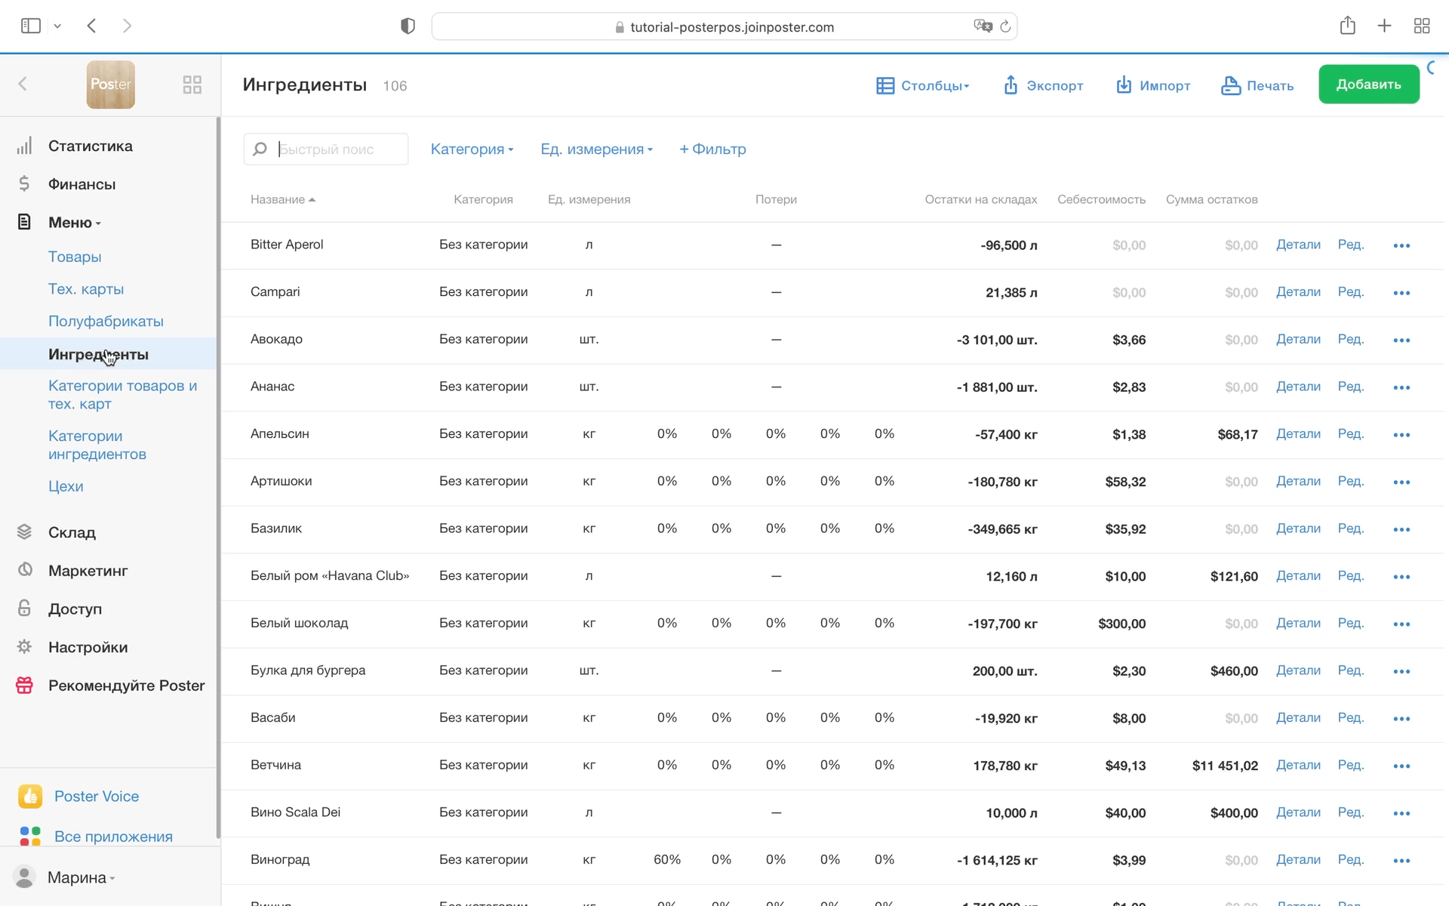Open the Детали link for Campari
Viewport: 1449px width, 906px height.
click(1298, 292)
